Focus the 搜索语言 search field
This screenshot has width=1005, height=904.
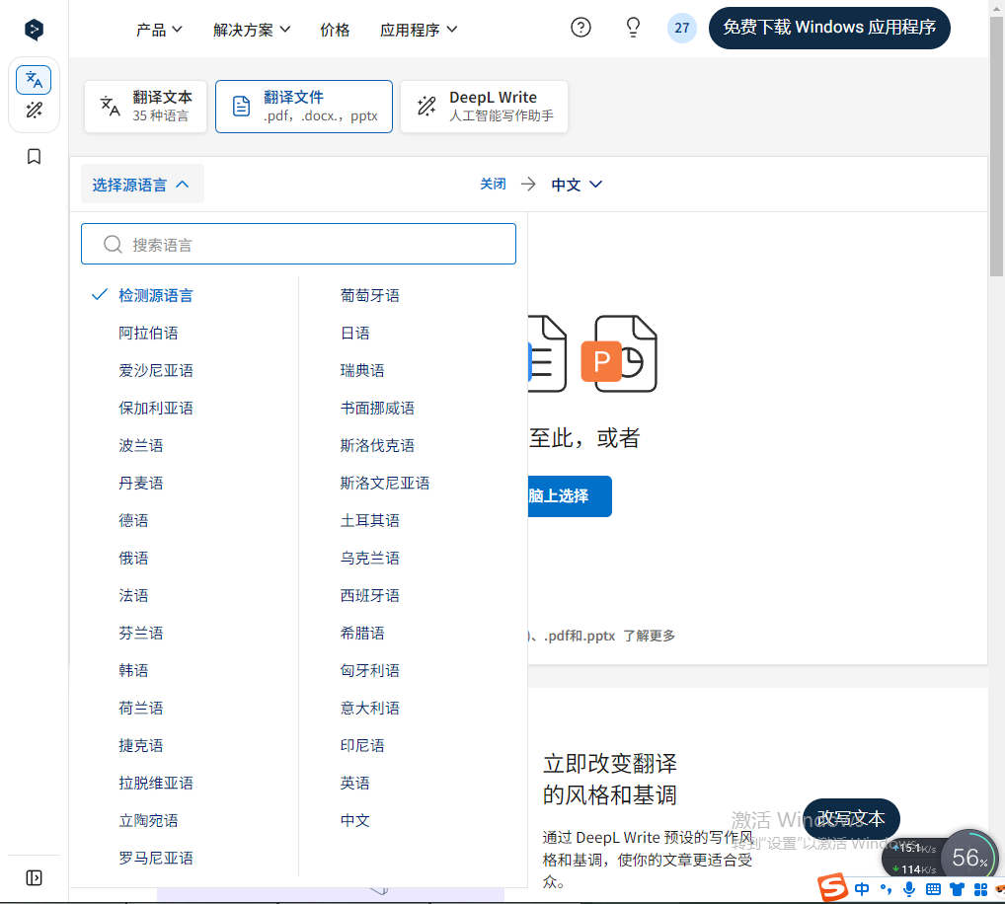tap(299, 244)
